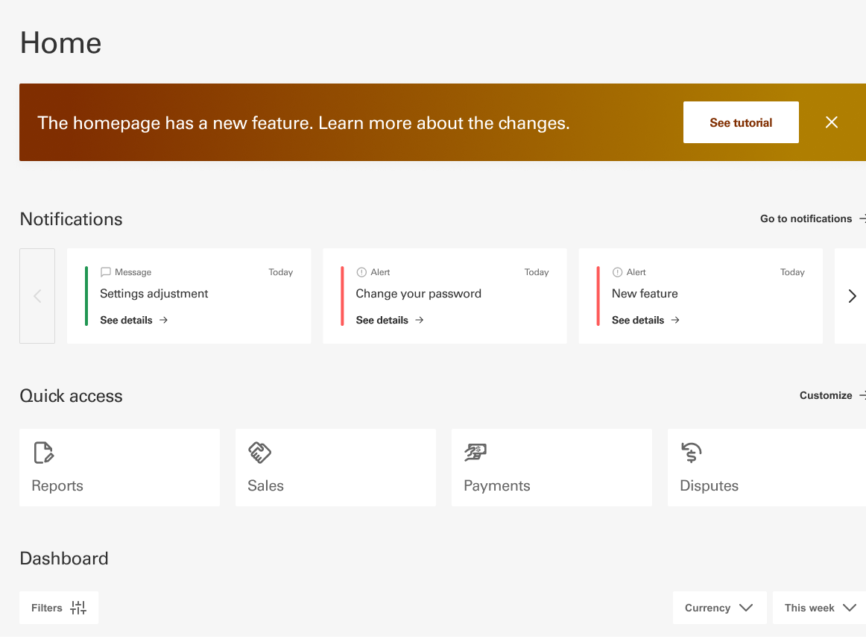Click the Reports document icon

coord(44,453)
